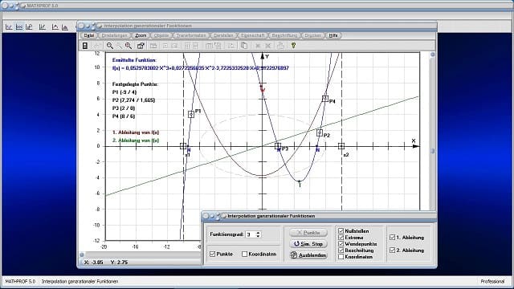
Task: Decrease Funktionsgrad with the down arrow
Action: pyautogui.click(x=258, y=236)
